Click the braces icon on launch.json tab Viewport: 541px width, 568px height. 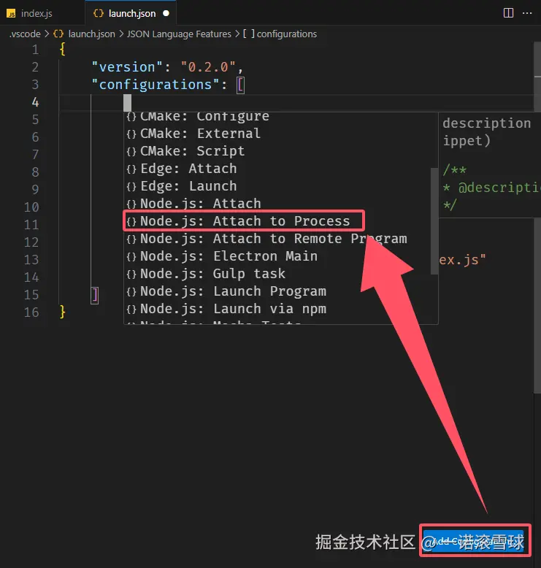point(99,13)
